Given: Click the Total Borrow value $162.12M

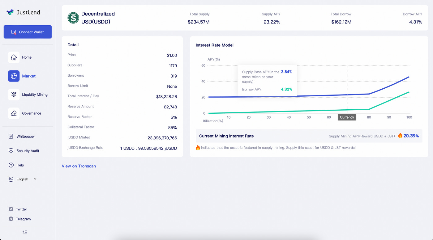Looking at the screenshot, I should [341, 22].
